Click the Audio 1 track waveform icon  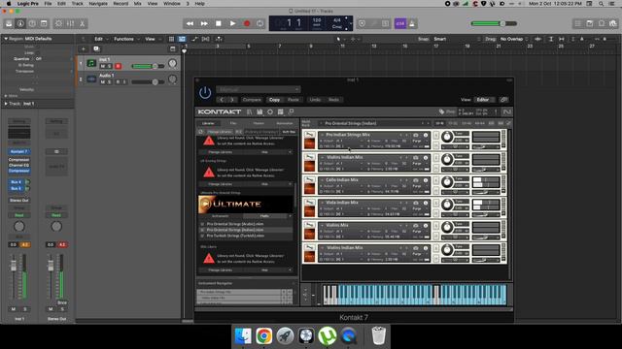point(91,79)
